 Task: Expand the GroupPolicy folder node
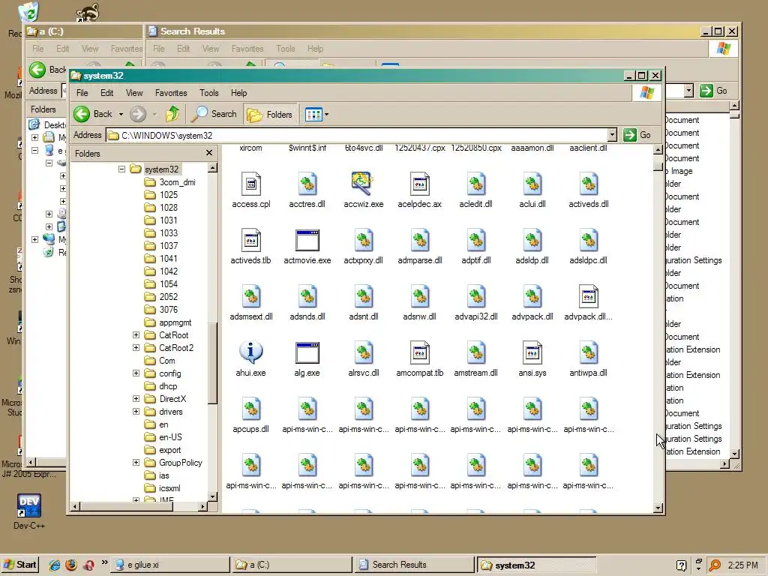[136, 462]
